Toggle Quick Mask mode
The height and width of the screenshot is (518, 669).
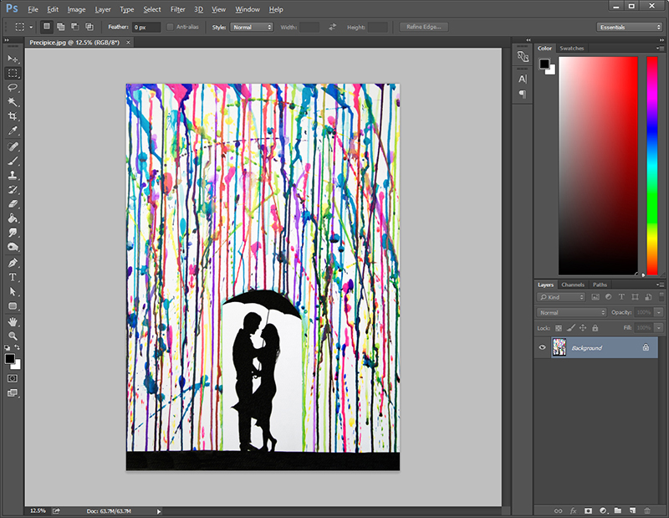(13, 378)
